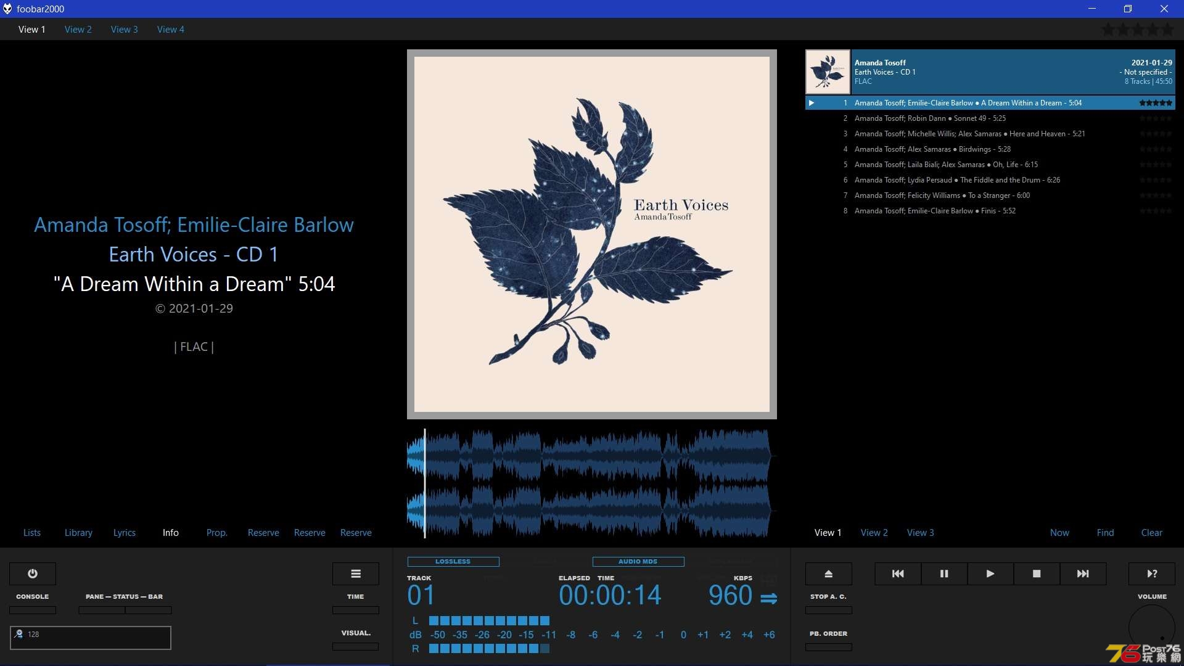Open the Prop. panel tab

[217, 532]
